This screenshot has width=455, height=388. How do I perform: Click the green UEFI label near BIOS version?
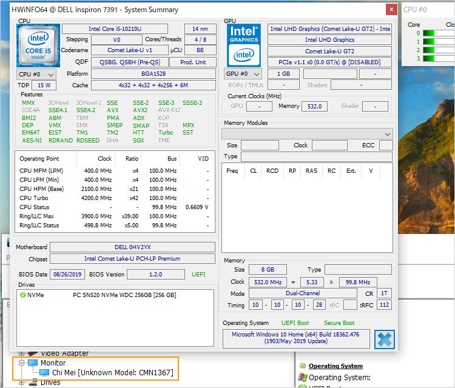click(198, 274)
